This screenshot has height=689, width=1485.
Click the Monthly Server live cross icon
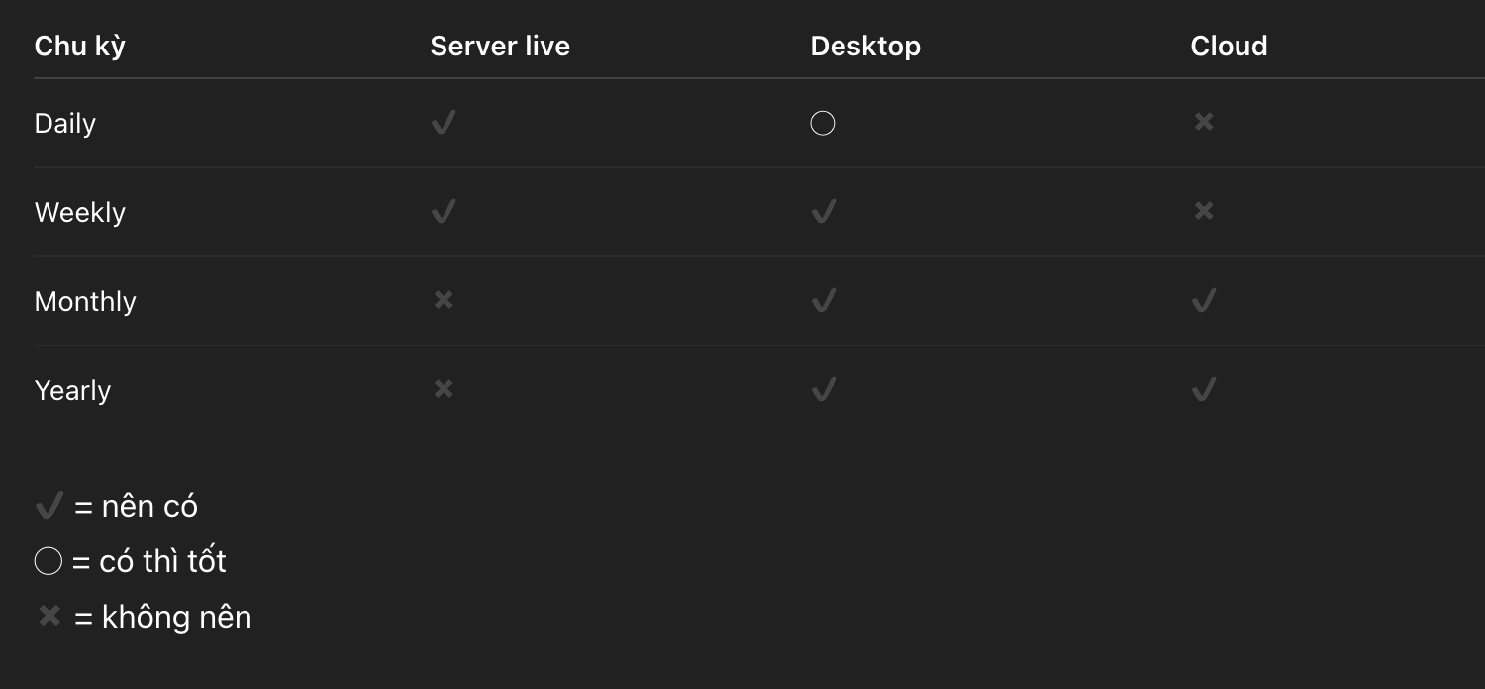point(444,300)
